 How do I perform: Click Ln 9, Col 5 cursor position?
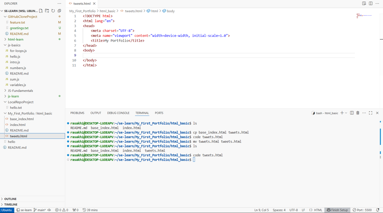(261, 210)
